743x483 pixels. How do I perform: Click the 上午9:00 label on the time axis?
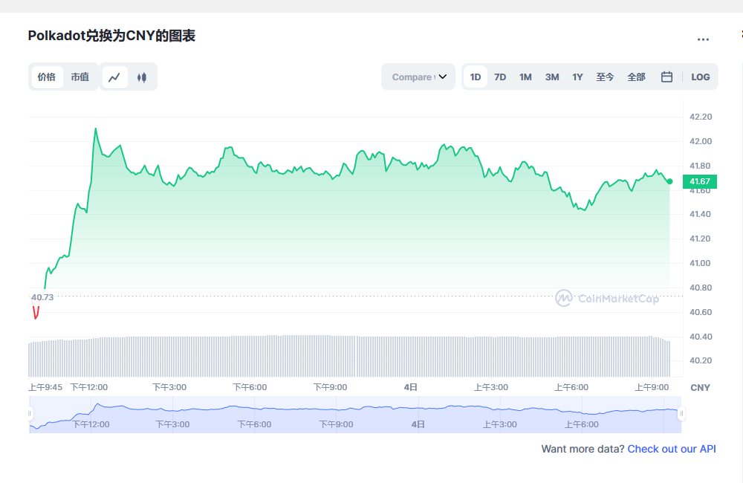coord(652,387)
